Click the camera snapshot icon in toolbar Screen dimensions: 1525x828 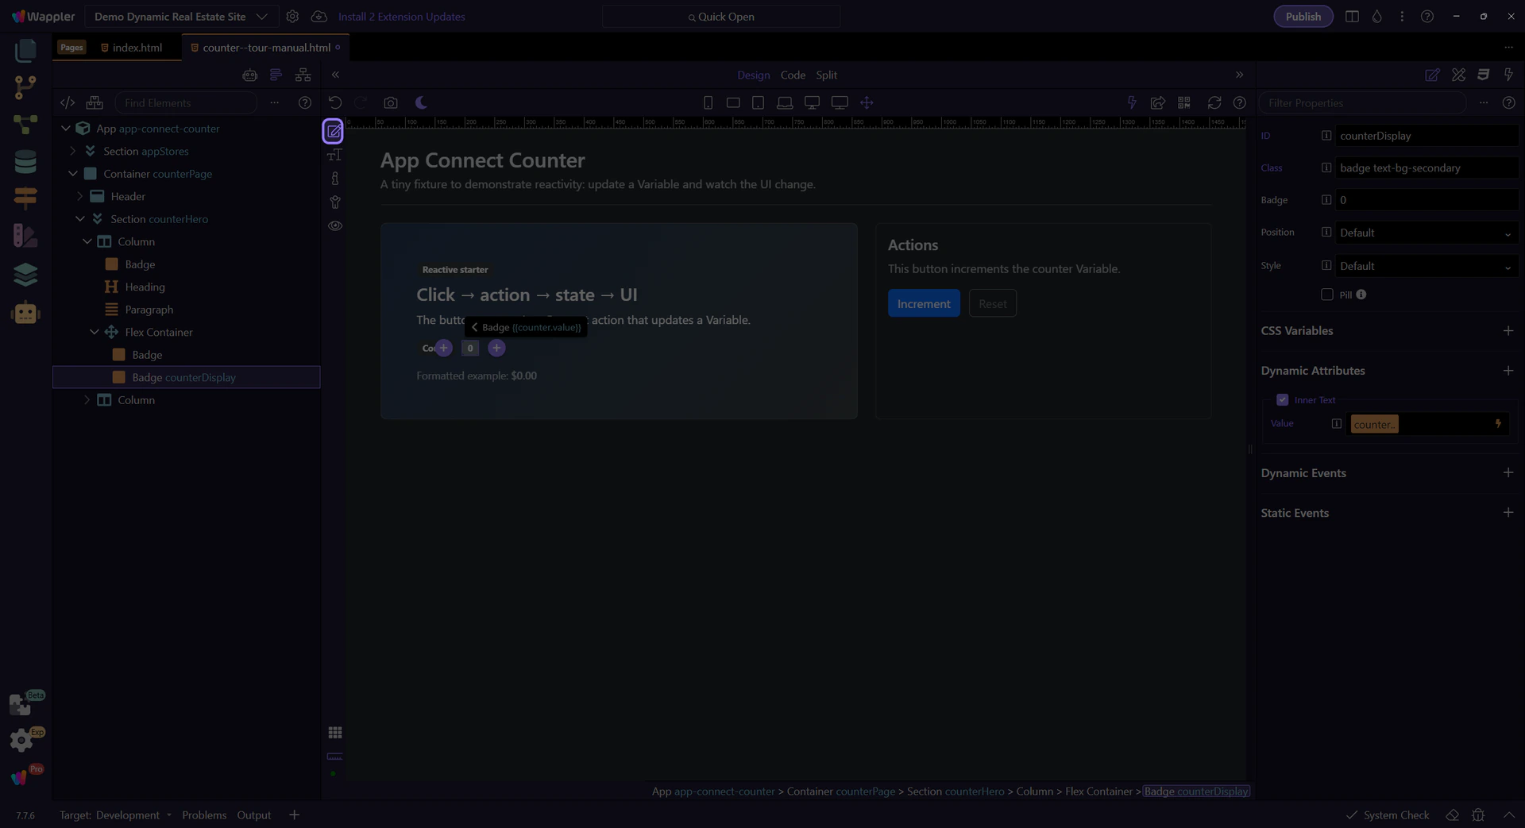pos(390,103)
